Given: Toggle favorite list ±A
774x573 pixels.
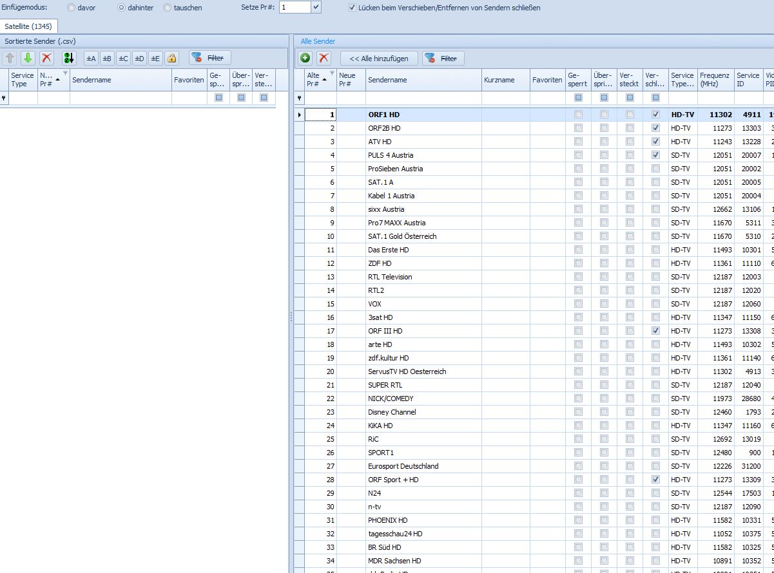Looking at the screenshot, I should click(92, 58).
